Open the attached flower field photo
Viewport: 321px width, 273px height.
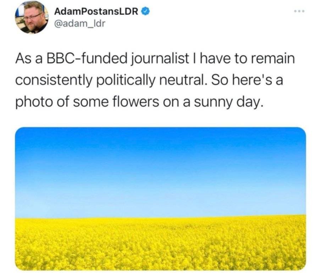point(160,198)
